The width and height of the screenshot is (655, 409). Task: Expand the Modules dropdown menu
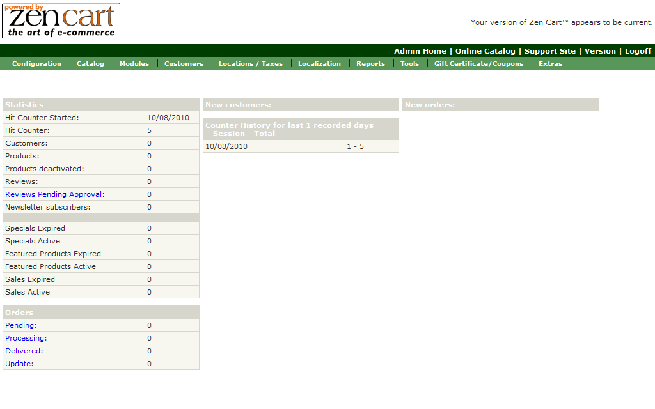click(x=134, y=63)
